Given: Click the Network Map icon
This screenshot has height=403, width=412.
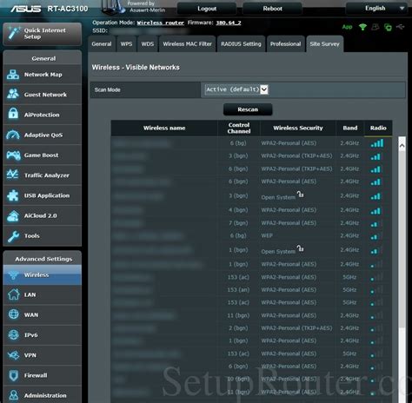Looking at the screenshot, I should (x=13, y=75).
